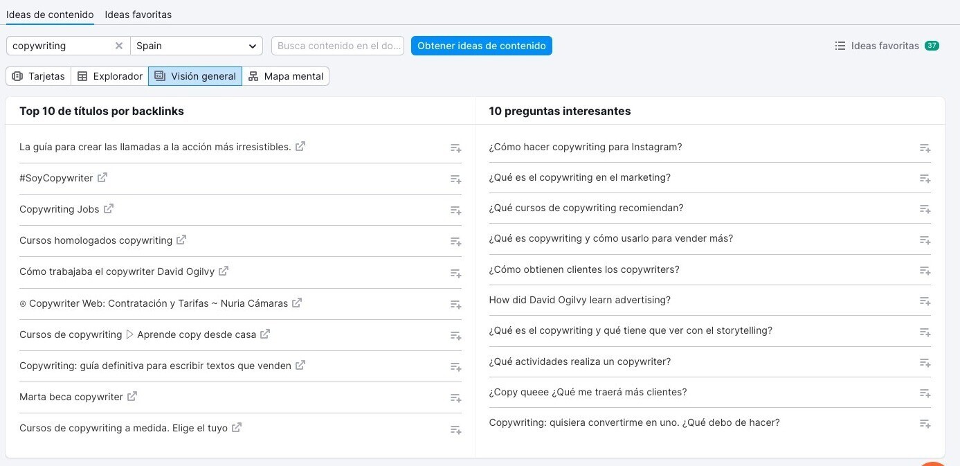Add 'Copywriting: quisiera convertirme en uno' to favorites
960x466 pixels.
[925, 424]
